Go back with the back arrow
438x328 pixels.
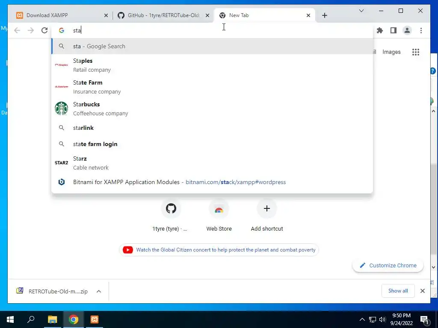pos(17,30)
